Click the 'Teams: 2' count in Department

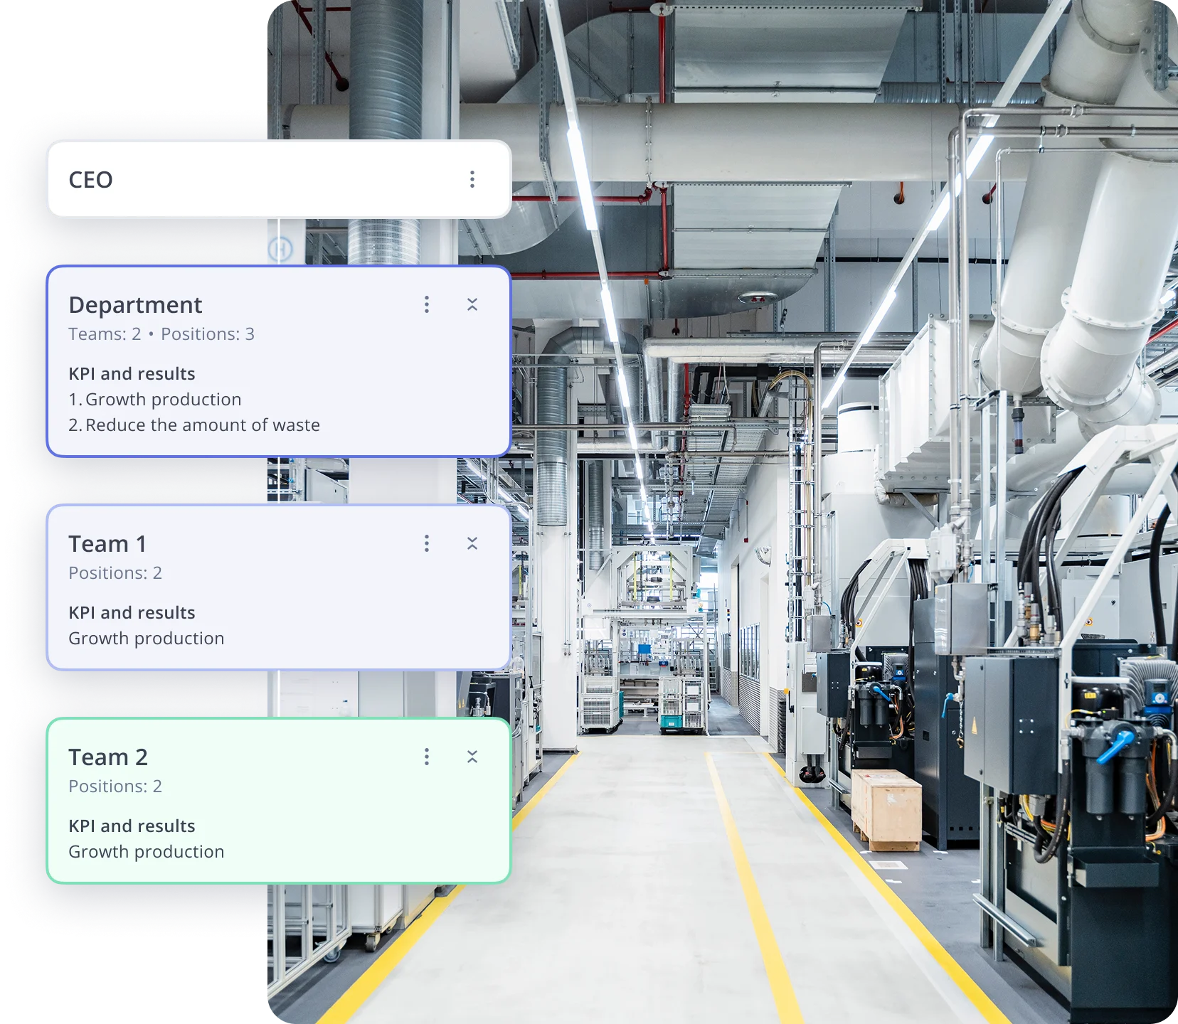(x=105, y=334)
